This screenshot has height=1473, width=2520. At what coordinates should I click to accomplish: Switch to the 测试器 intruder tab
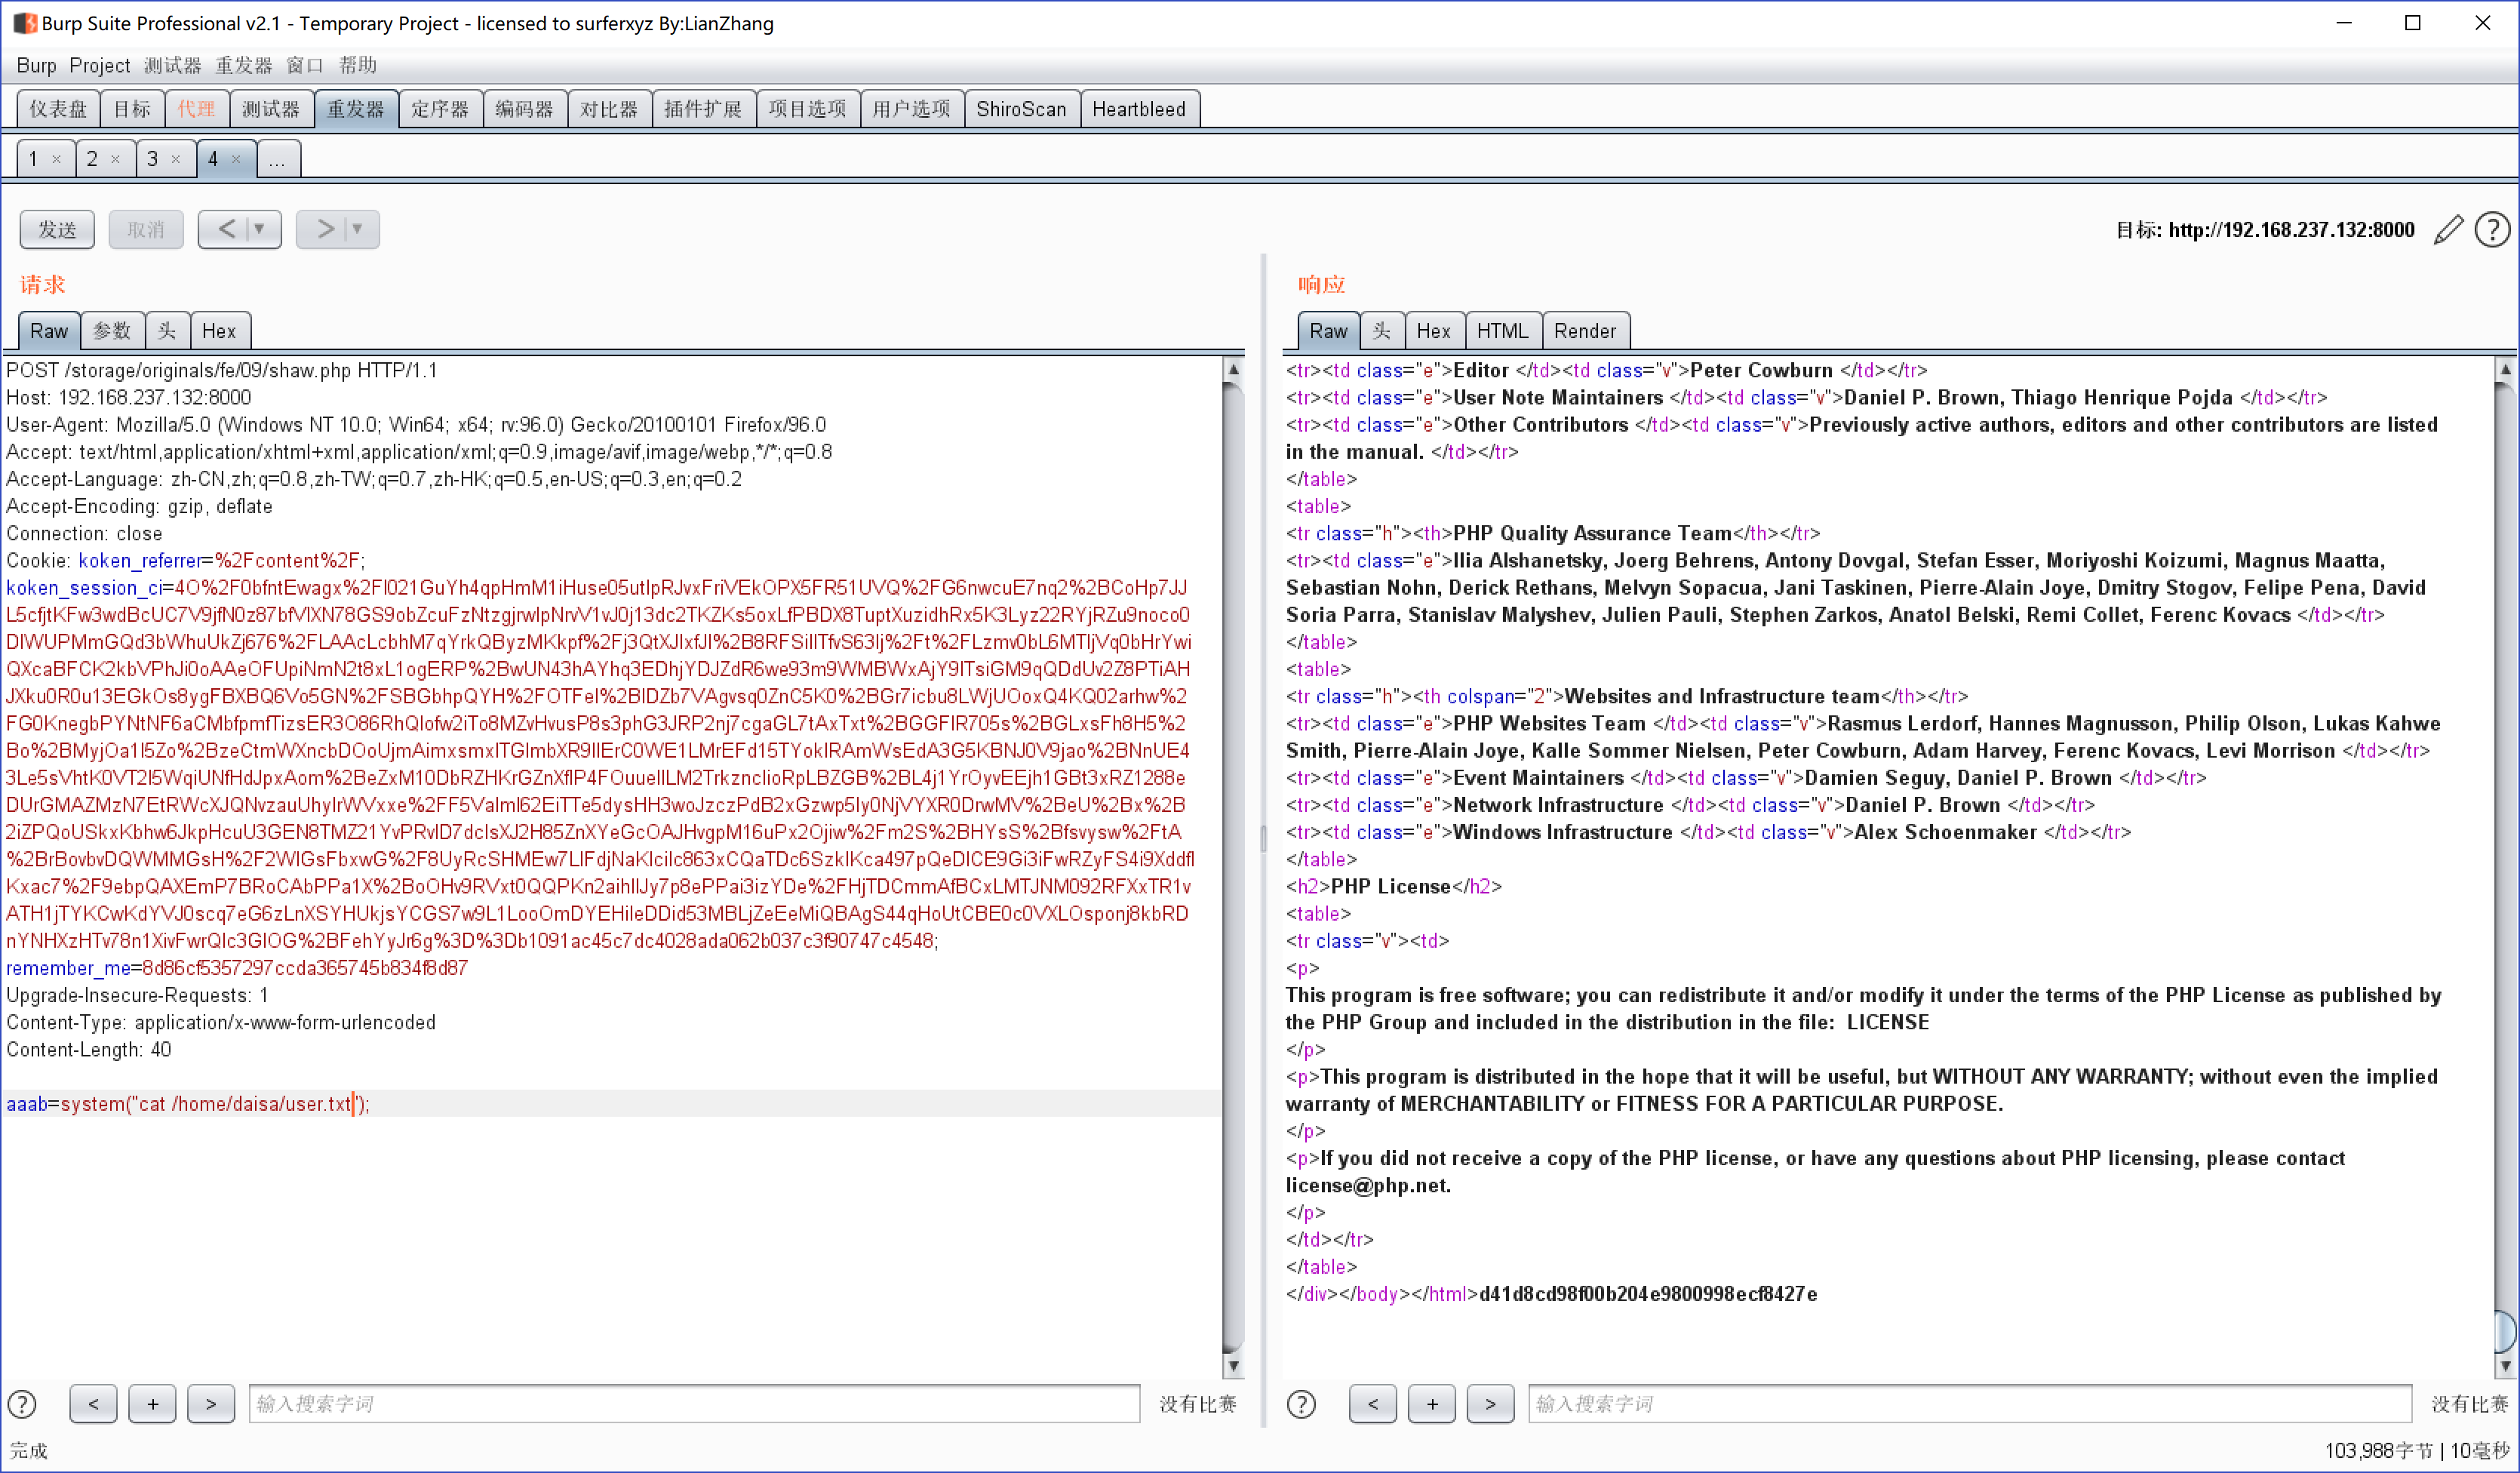click(271, 109)
